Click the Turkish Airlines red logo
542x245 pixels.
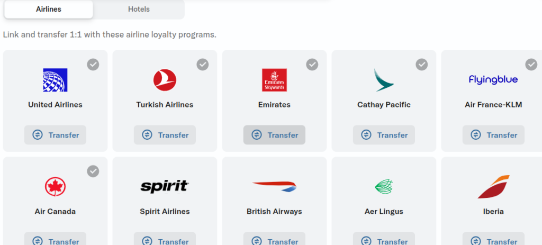pyautogui.click(x=165, y=80)
